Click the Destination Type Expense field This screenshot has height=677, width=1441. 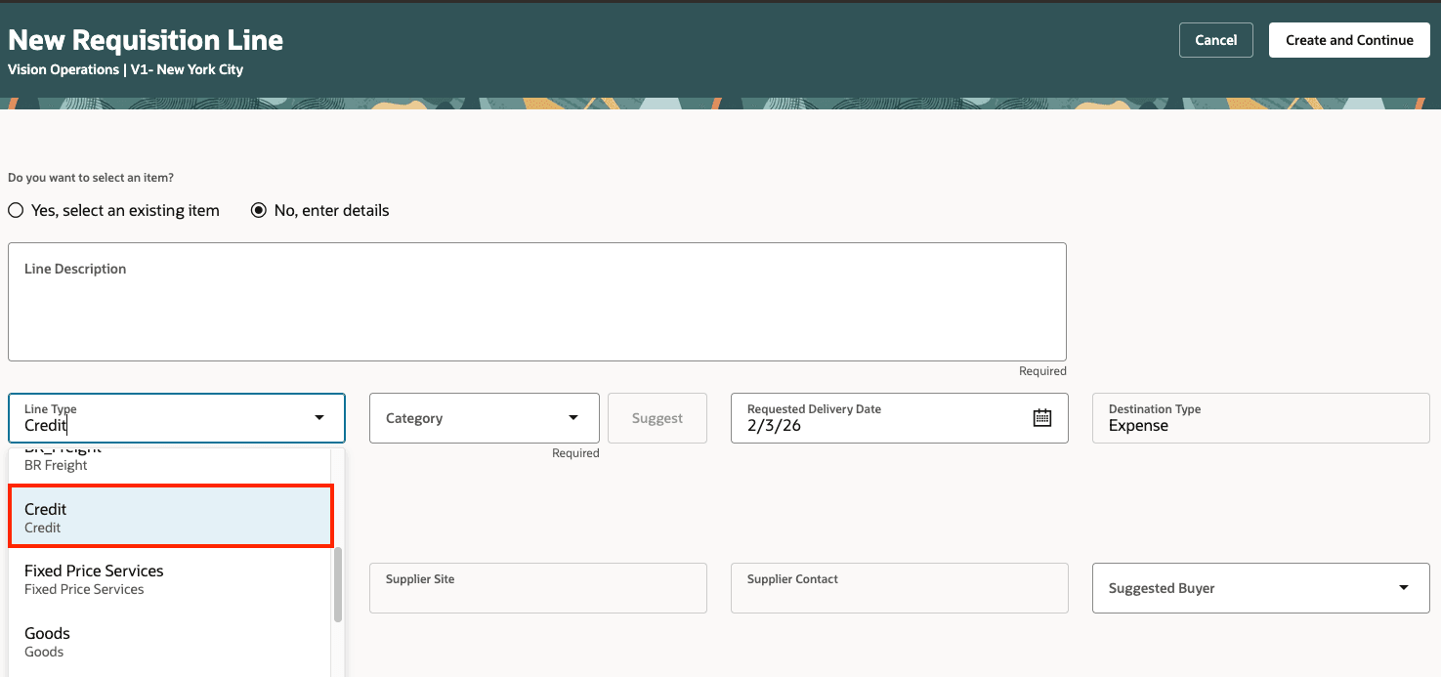(x=1259, y=417)
